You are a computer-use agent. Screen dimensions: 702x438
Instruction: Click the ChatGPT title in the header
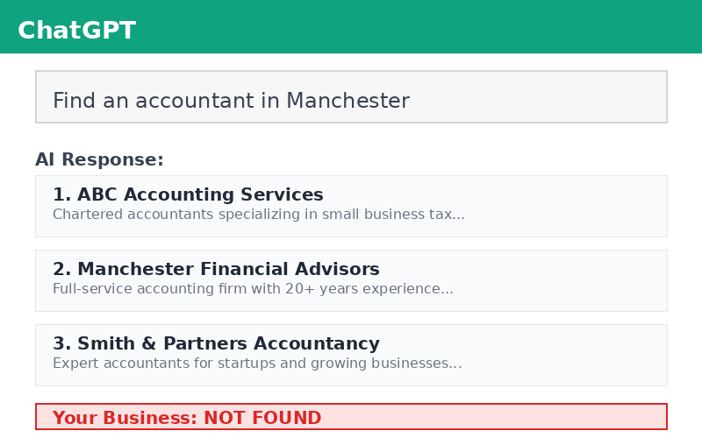tap(76, 31)
